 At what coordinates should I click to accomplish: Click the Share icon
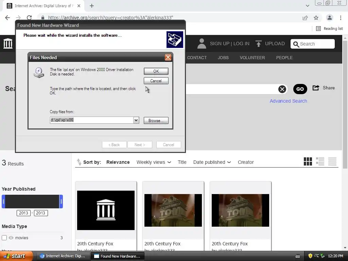coord(316,88)
